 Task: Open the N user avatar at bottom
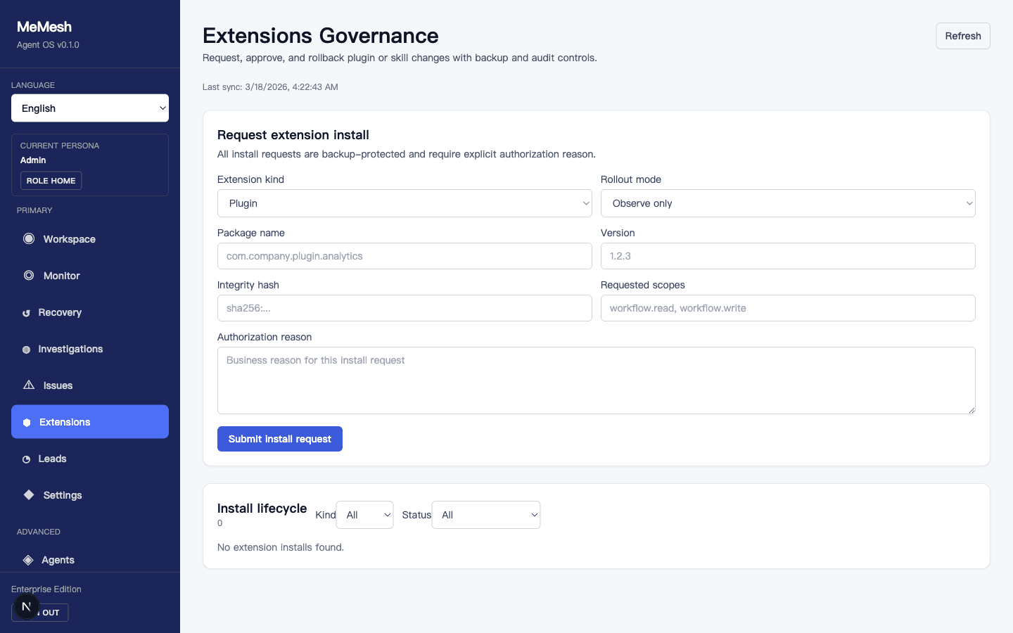coord(27,606)
